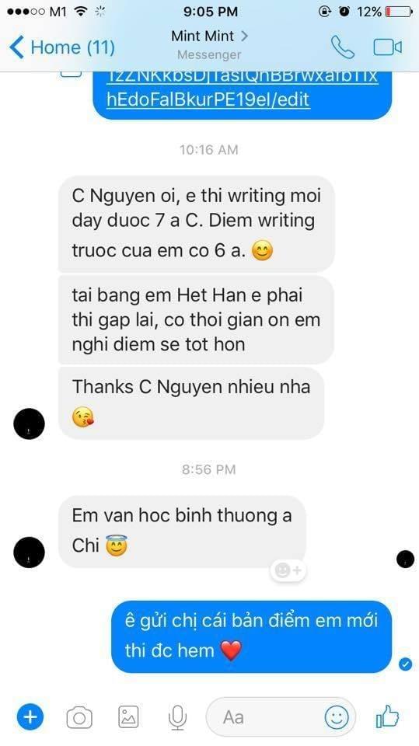
Task: Start a video call using camera icon
Action: click(x=388, y=47)
